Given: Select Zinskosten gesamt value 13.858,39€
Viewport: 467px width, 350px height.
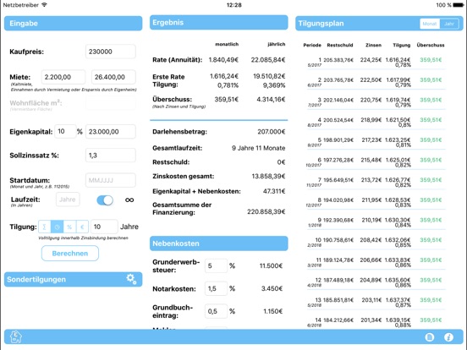Looking at the screenshot, I should pos(268,176).
